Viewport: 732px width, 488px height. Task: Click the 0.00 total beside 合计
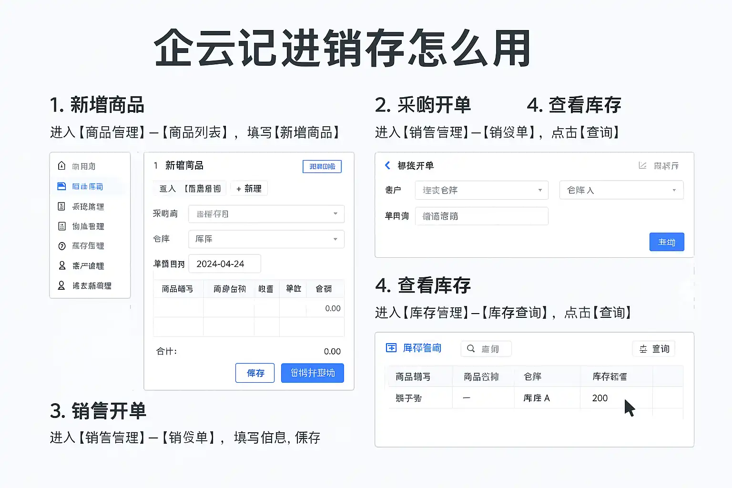[x=332, y=351]
